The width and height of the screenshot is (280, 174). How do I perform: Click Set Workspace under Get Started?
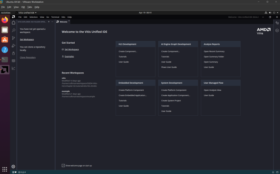point(72,49)
